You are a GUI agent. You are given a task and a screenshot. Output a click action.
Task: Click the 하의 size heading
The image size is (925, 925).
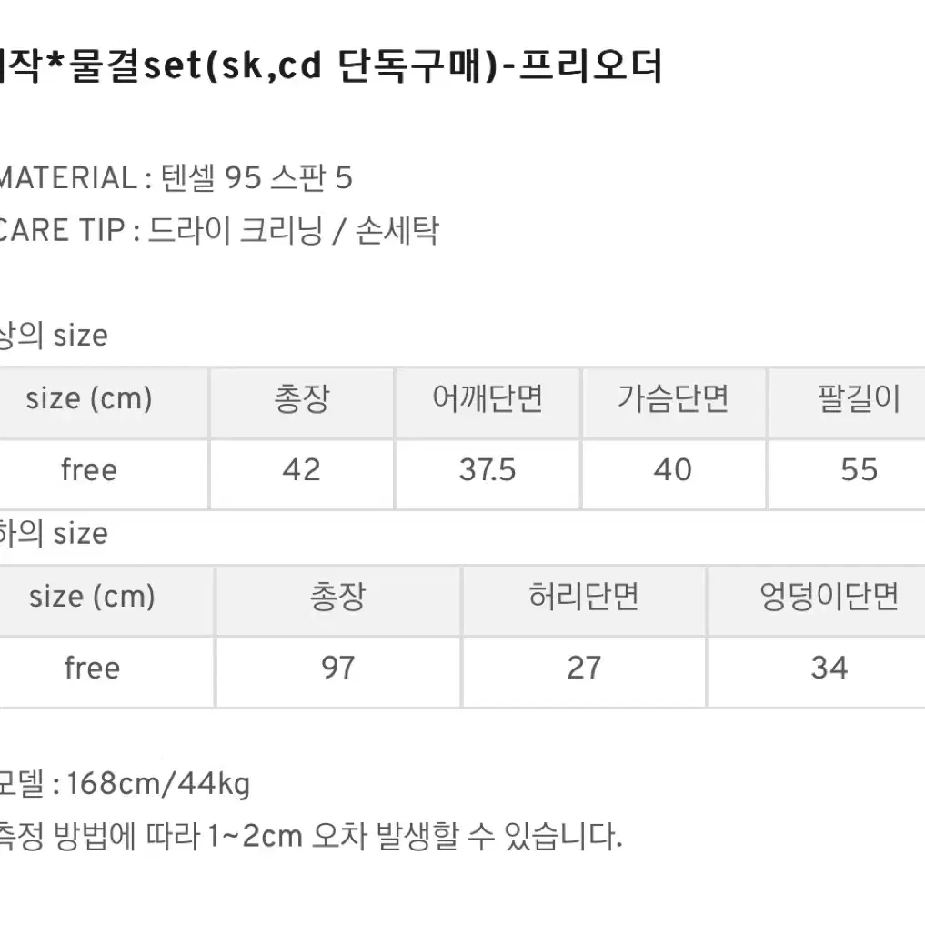tap(53, 533)
